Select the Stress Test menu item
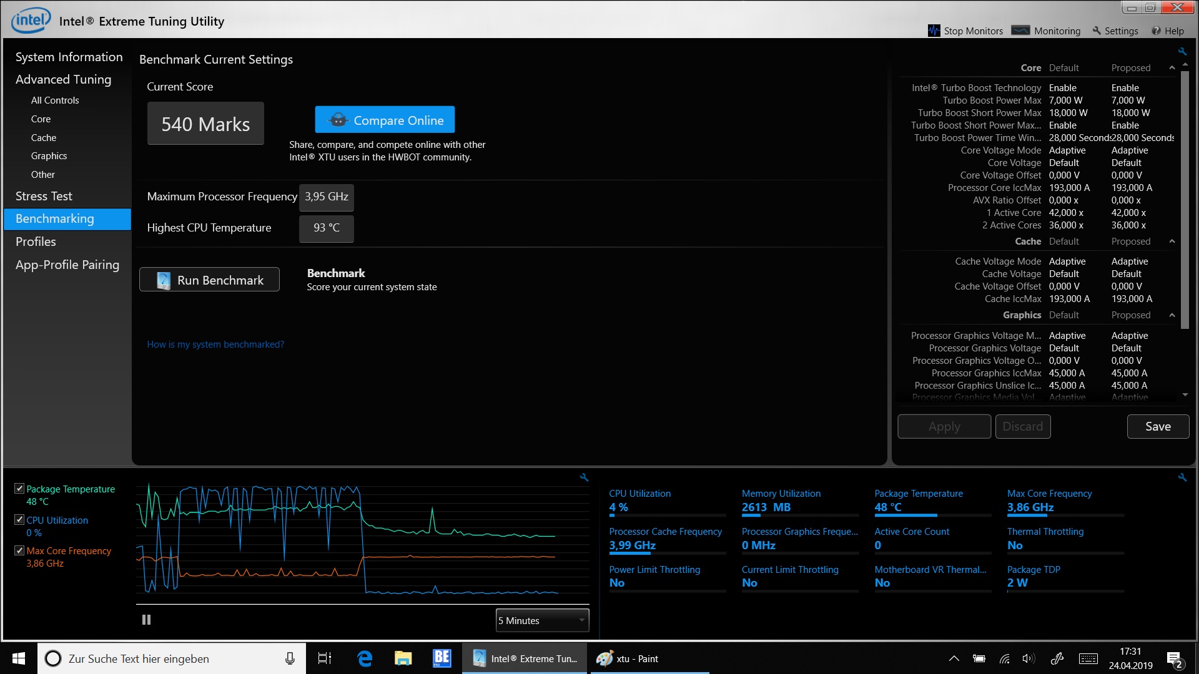The image size is (1199, 674). point(44,195)
